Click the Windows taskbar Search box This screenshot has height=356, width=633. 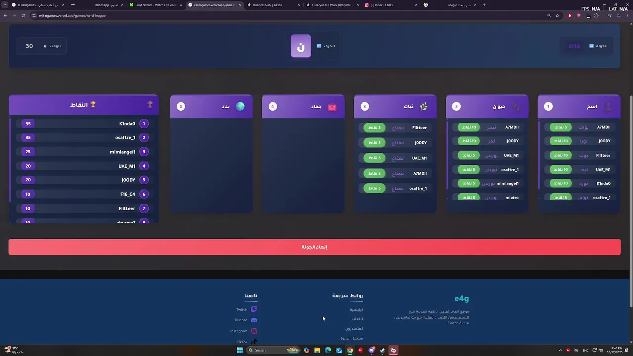pyautogui.click(x=273, y=350)
